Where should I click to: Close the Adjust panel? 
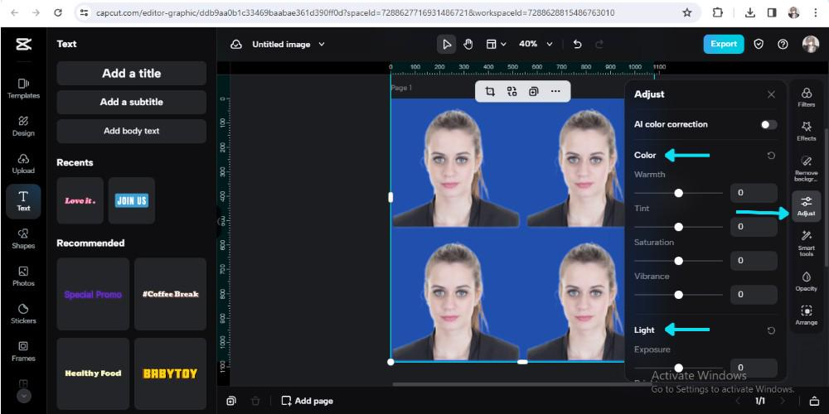coord(771,94)
